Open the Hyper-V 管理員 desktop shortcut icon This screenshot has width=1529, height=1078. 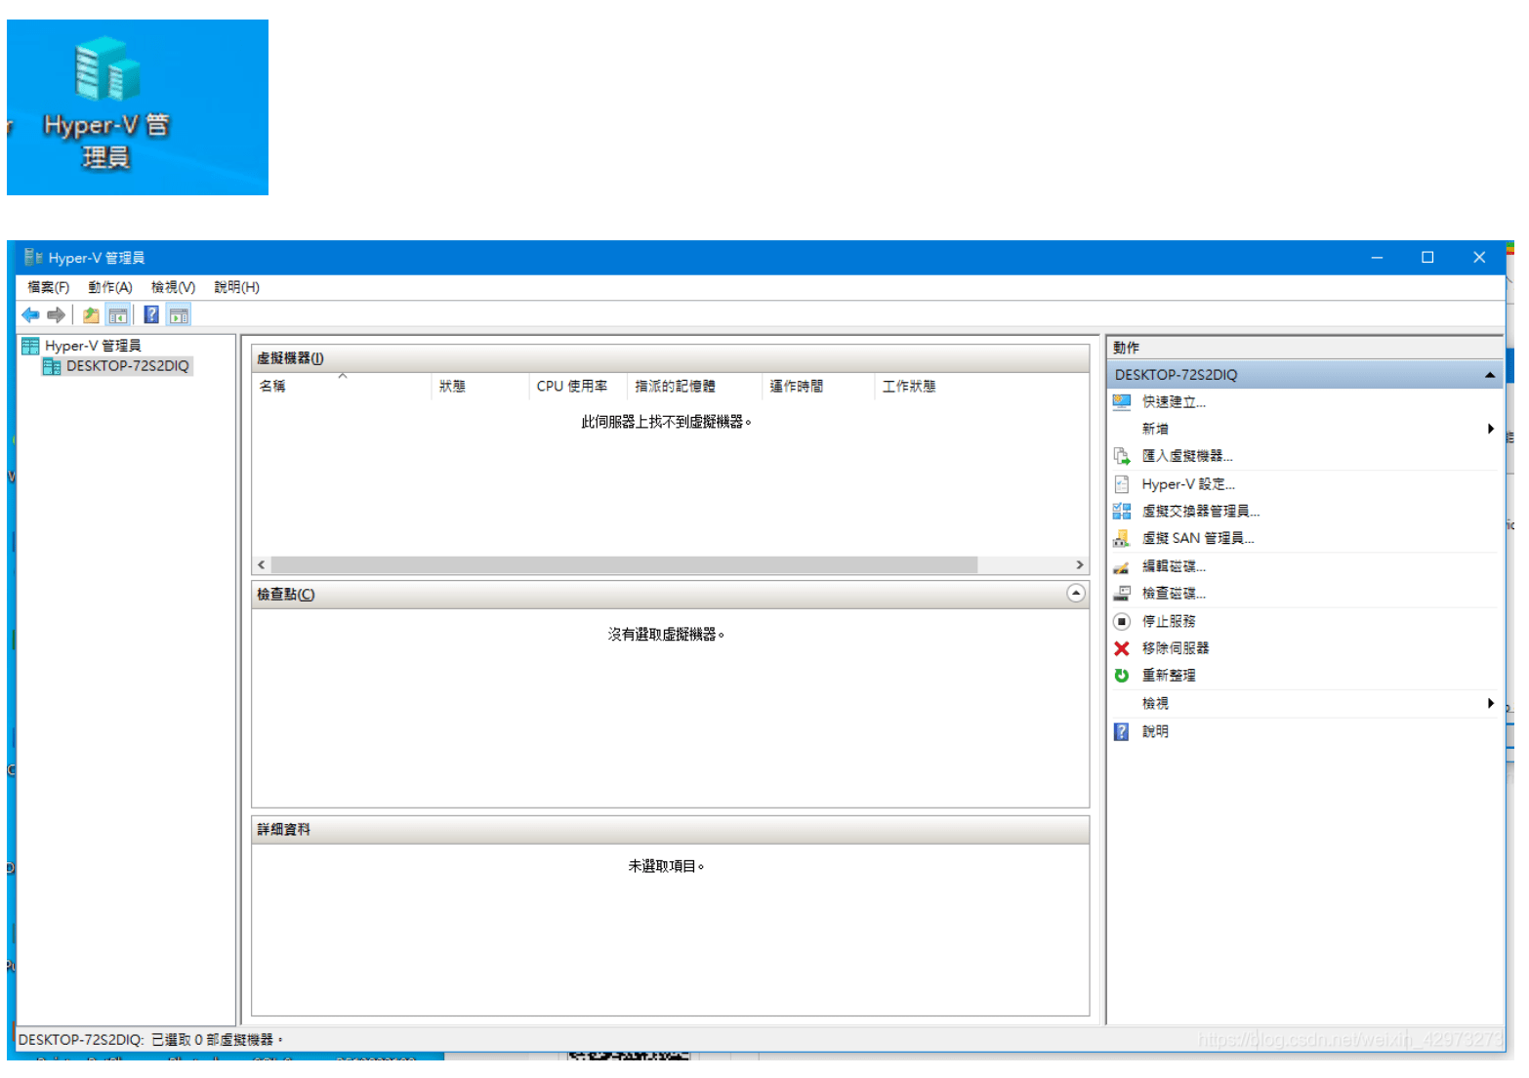(107, 103)
